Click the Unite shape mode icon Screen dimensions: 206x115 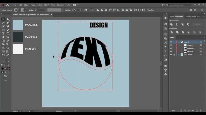pyautogui.click(x=171, y=24)
